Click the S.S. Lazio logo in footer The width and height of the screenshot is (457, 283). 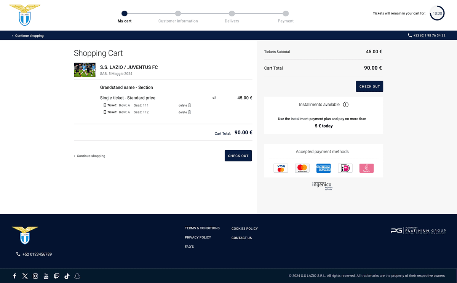pos(25,235)
